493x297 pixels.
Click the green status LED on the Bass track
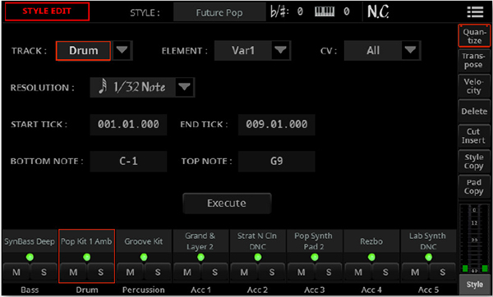[x=30, y=257]
